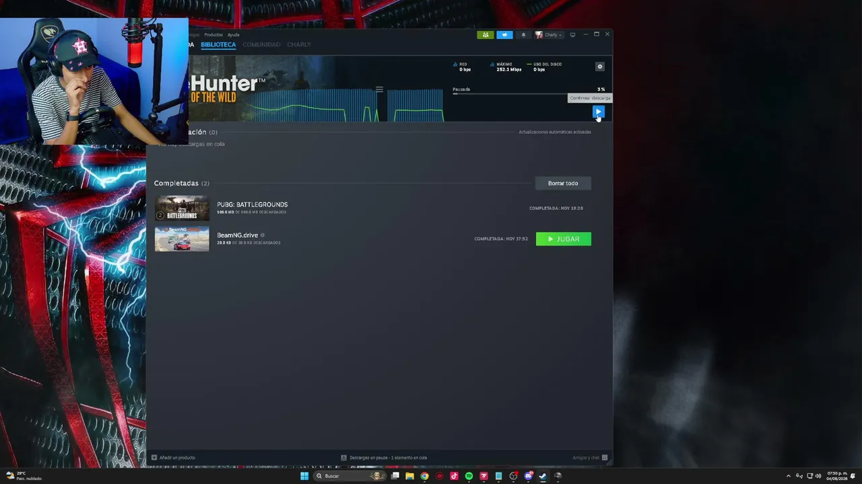Open 'Descargas en pausa' status in bottom bar
The height and width of the screenshot is (484, 862).
point(384,458)
